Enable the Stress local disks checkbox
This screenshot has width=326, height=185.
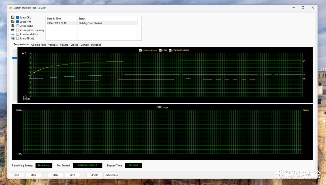point(18,34)
